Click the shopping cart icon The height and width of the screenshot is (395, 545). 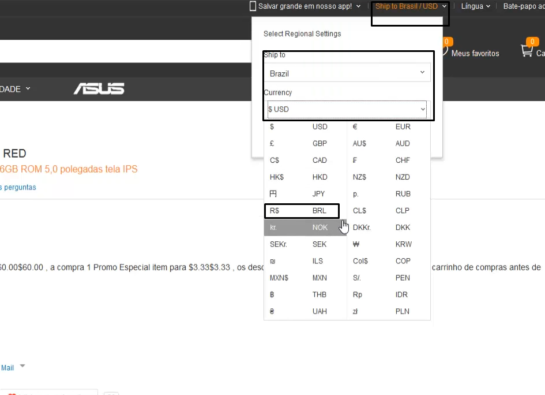[527, 51]
